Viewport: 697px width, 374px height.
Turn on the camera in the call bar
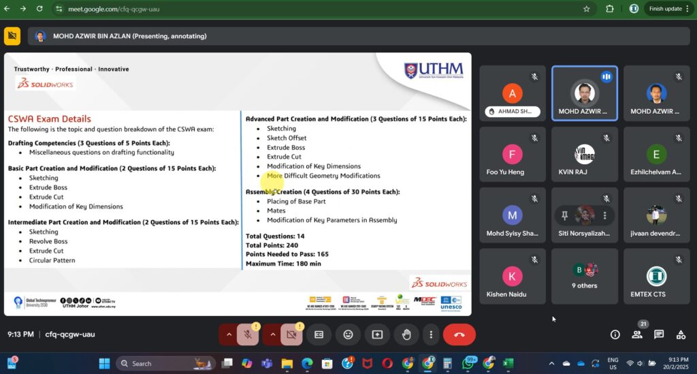[291, 334]
